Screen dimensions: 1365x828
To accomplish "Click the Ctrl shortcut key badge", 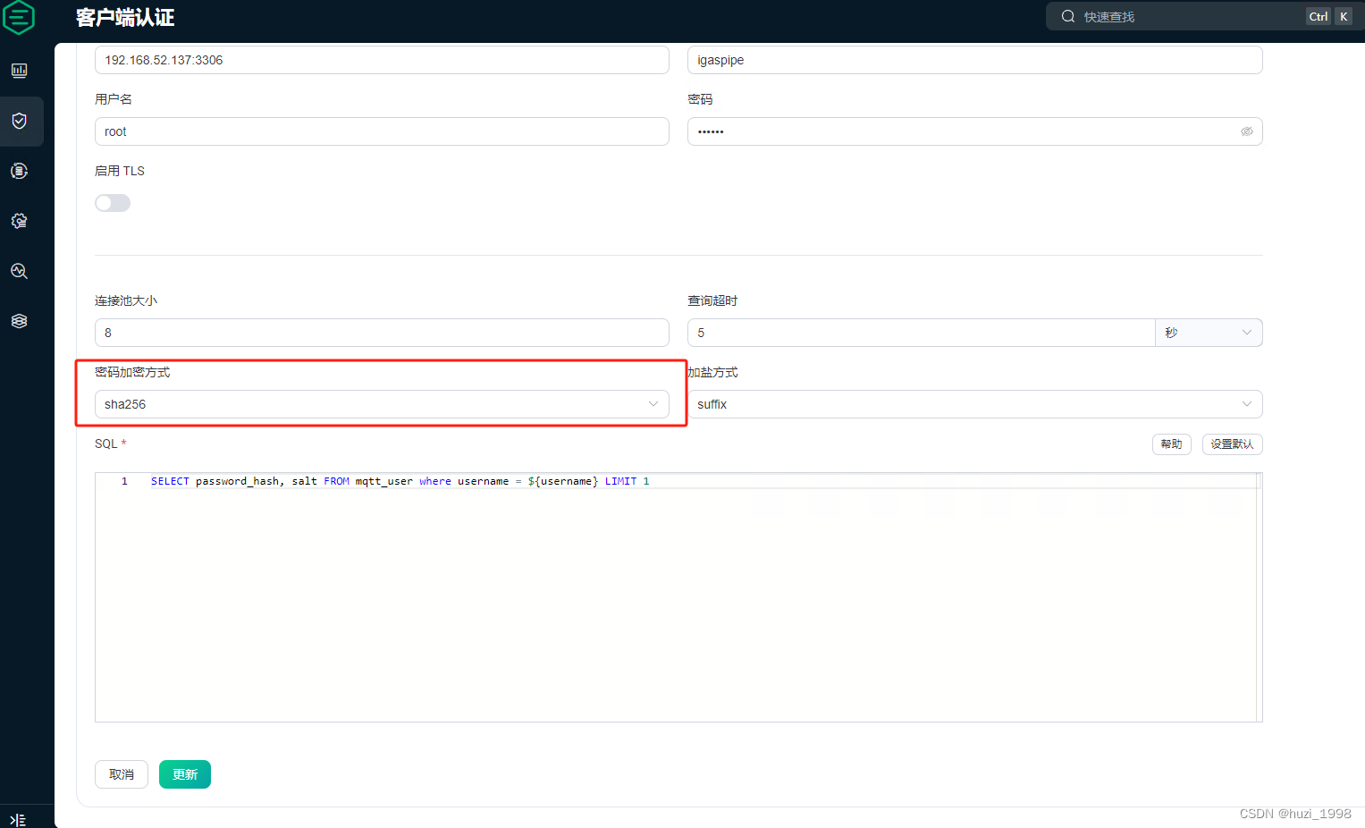I will pos(1319,16).
